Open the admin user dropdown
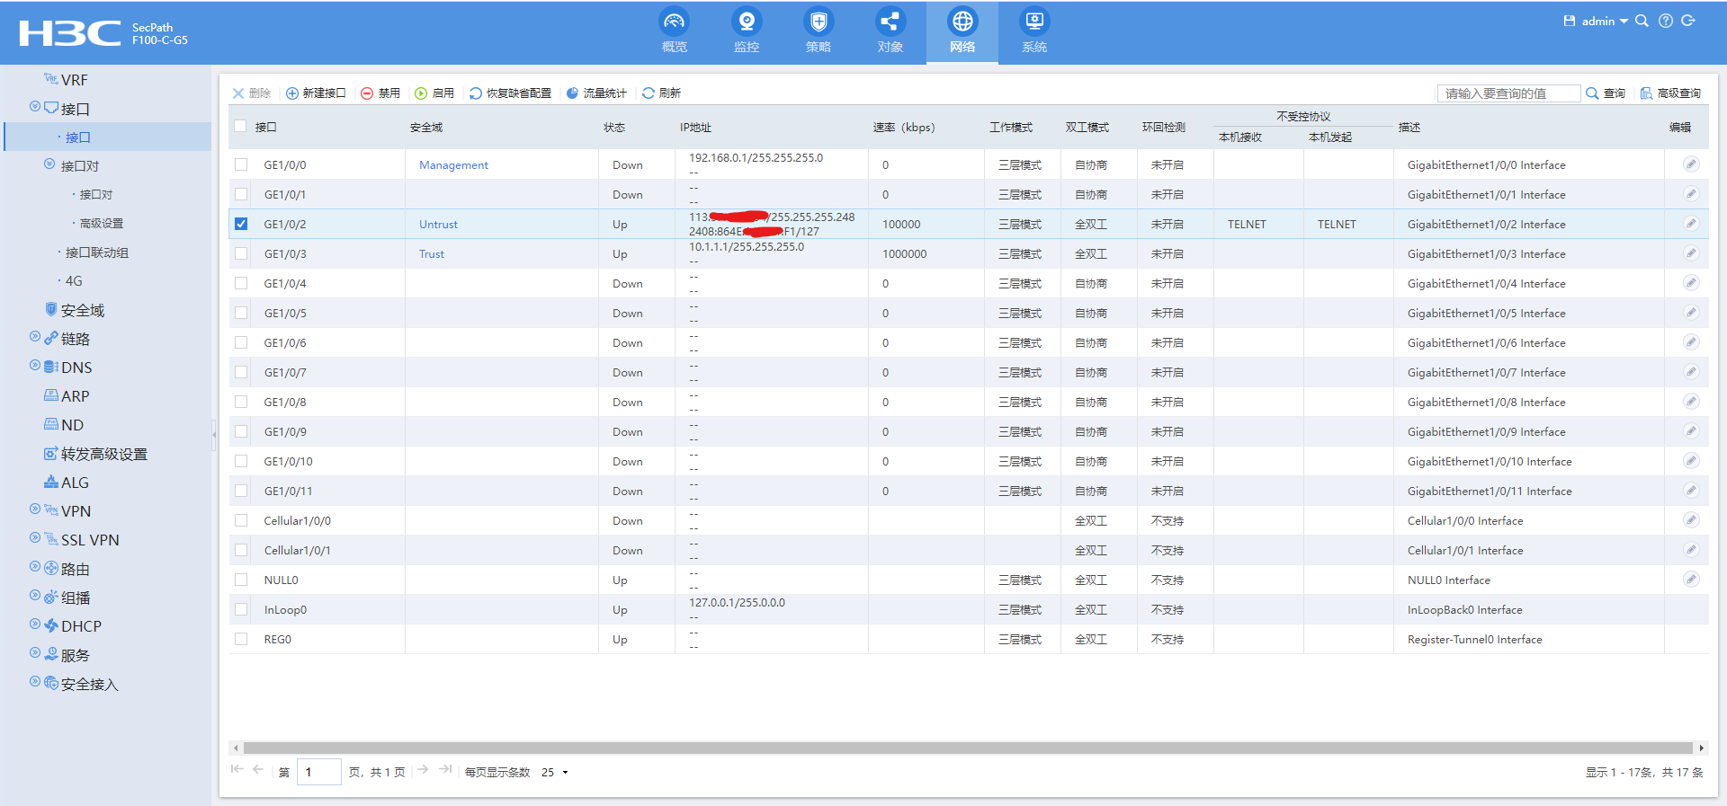The height and width of the screenshot is (806, 1727). point(1605,21)
